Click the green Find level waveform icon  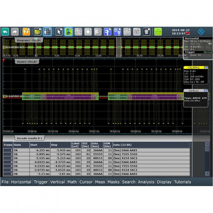click(x=158, y=32)
